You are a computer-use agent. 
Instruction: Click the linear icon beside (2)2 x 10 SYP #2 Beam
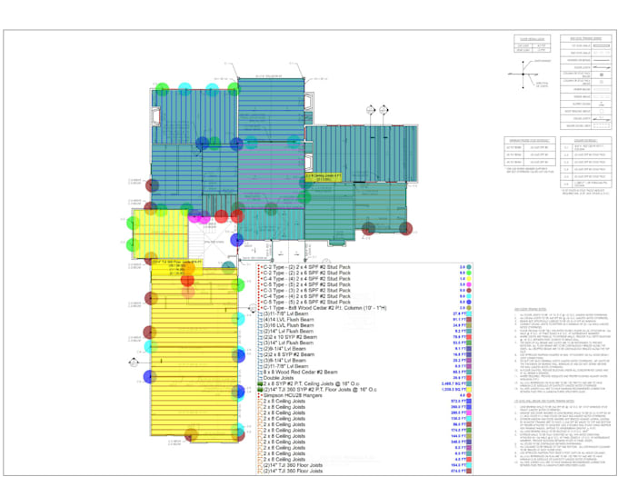point(260,337)
